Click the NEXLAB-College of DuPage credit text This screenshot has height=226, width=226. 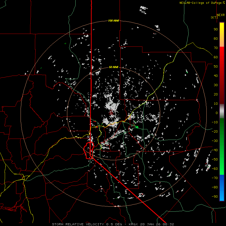[200, 3]
